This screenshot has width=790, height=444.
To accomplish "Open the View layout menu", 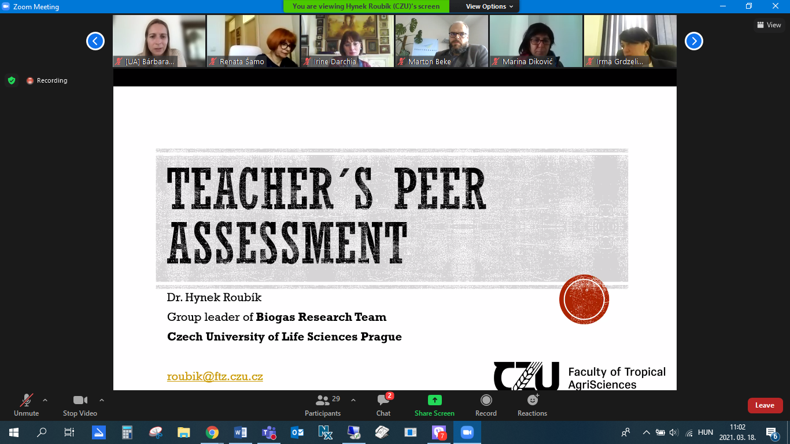I will 769,25.
